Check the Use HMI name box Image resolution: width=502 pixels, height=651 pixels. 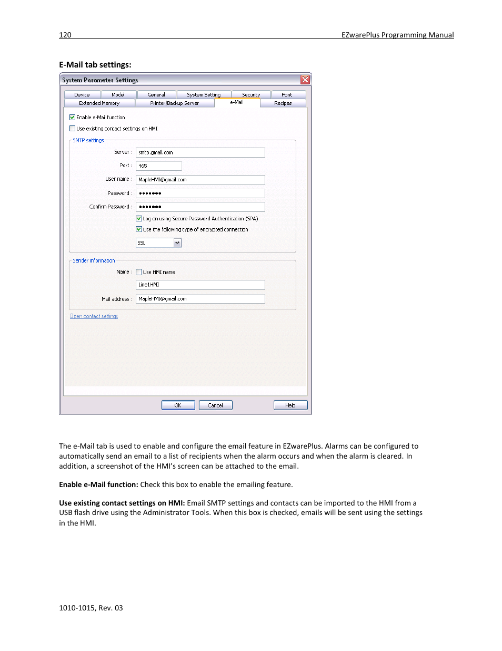[139, 272]
